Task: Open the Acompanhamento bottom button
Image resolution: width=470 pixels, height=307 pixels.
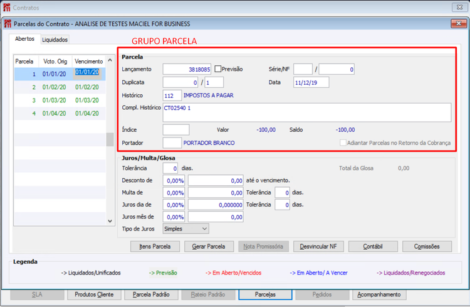Action: pyautogui.click(x=379, y=294)
